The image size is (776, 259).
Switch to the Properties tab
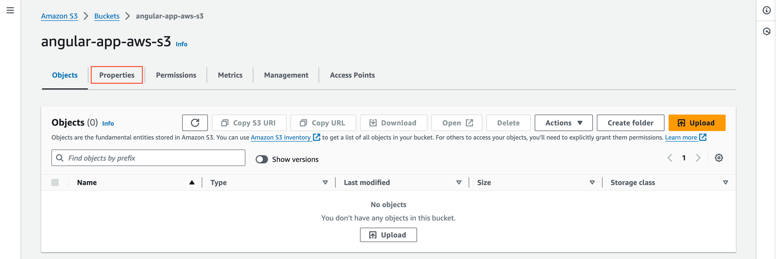click(x=117, y=75)
